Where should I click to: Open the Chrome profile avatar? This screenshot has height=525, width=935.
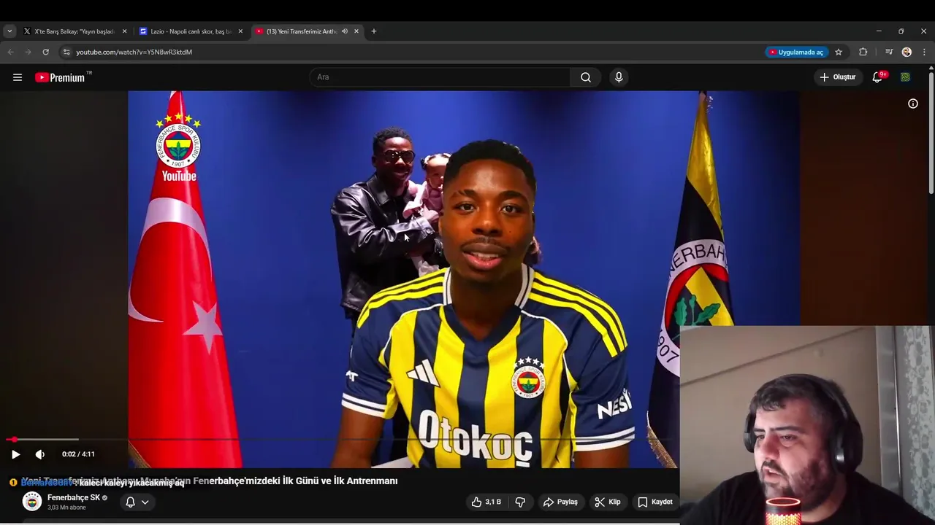(x=907, y=52)
